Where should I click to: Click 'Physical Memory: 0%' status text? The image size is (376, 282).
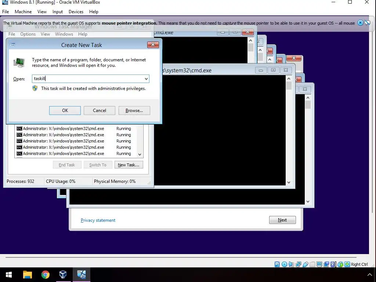(x=115, y=181)
